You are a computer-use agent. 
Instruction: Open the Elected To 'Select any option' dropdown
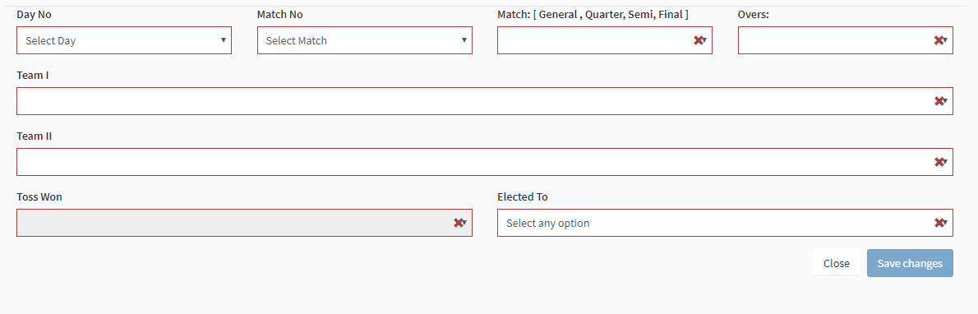tap(725, 223)
